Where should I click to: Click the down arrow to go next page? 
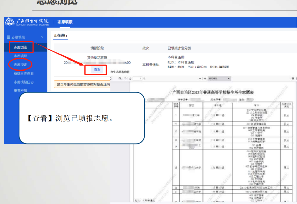(x=130, y=78)
